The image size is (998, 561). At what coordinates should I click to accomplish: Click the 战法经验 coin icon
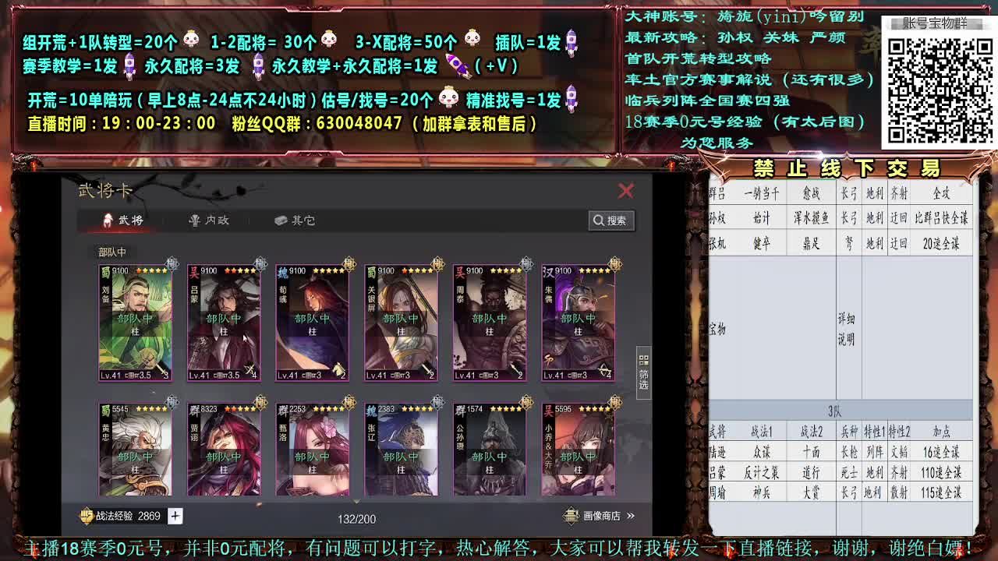[x=87, y=516]
